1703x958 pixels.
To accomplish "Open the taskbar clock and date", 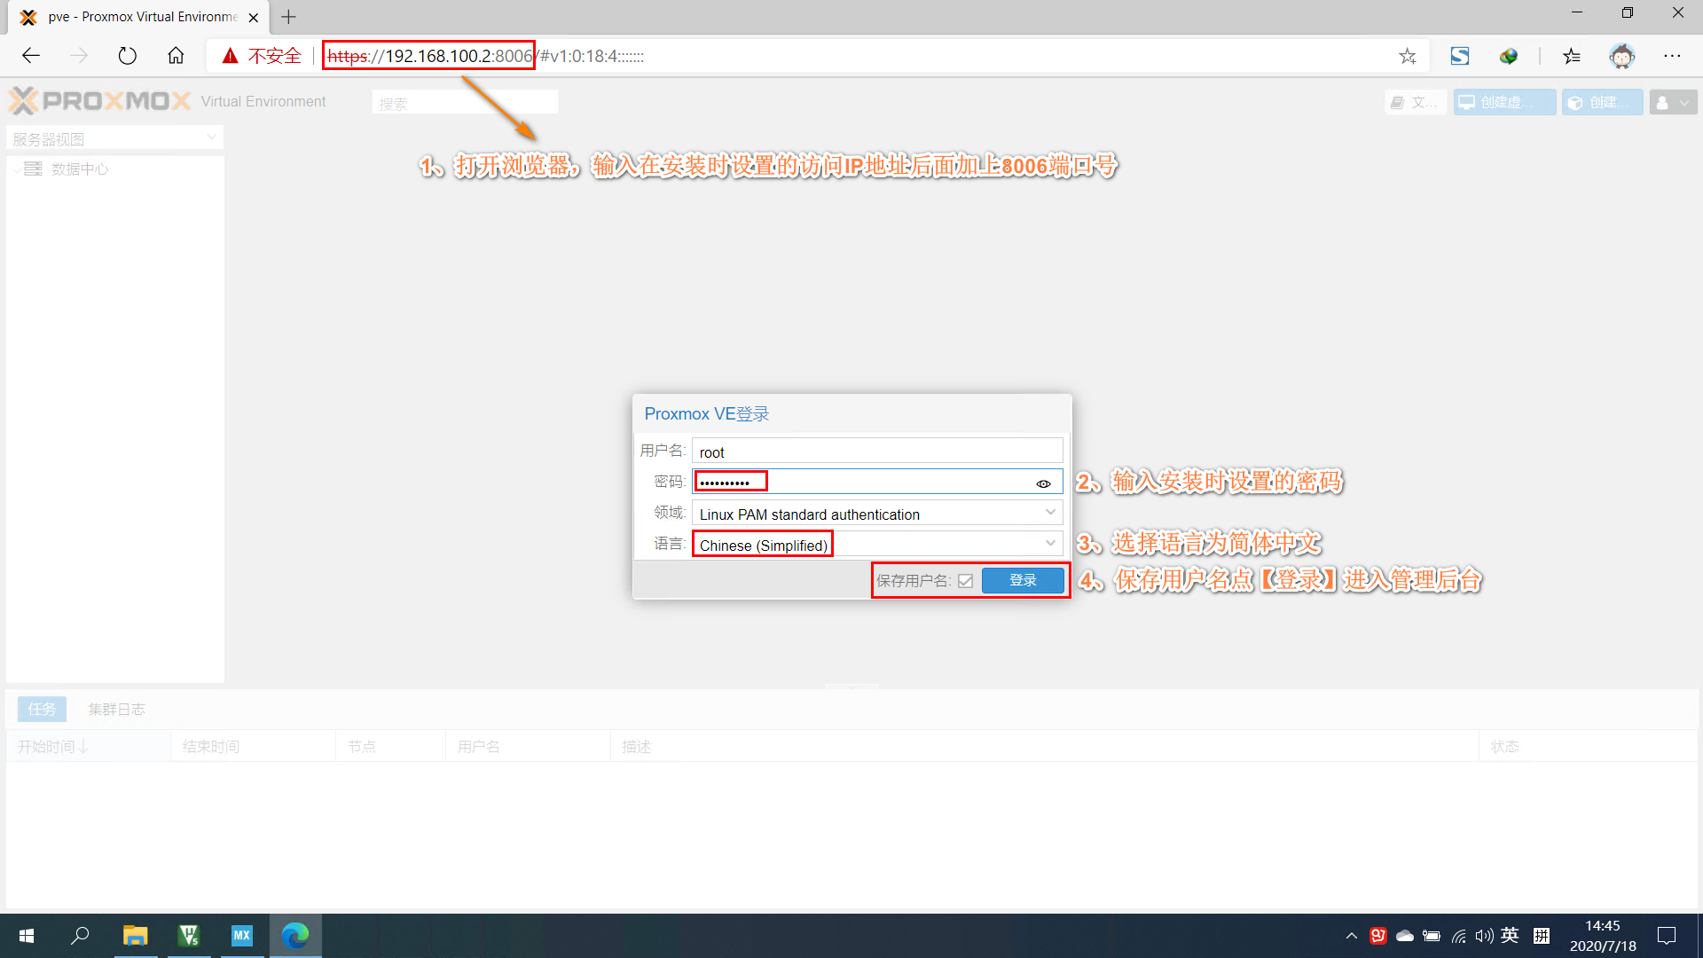I will tap(1603, 936).
